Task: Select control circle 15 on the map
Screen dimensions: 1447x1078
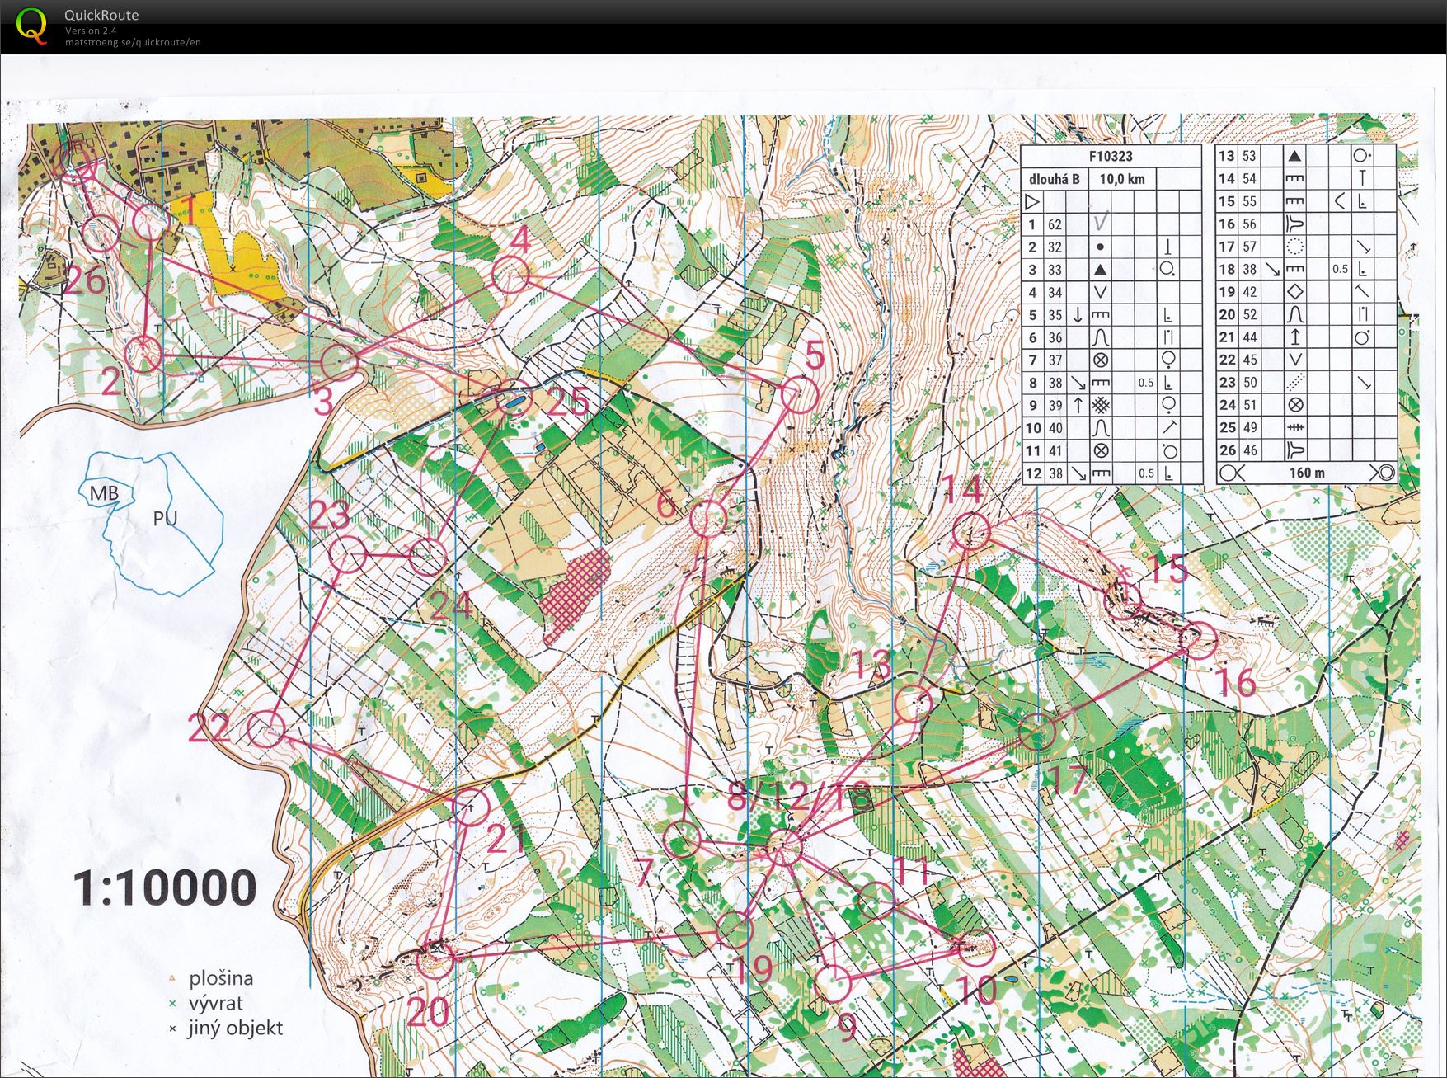Action: tap(1121, 600)
